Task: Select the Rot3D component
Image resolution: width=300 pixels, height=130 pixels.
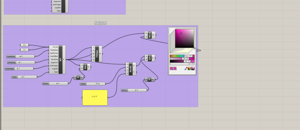Action: [x=131, y=69]
